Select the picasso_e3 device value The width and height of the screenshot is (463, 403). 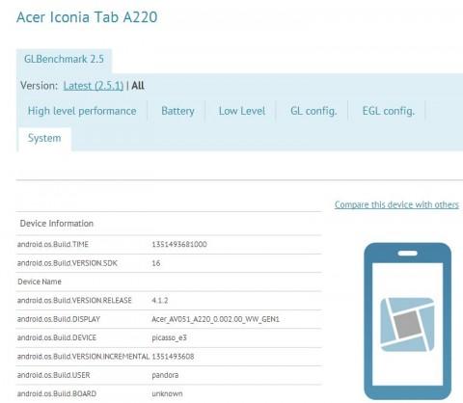point(169,337)
